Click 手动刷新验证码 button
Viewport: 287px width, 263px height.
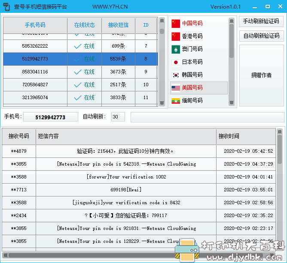tap(261, 21)
